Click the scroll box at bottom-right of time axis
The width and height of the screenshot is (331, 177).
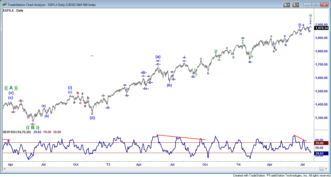321,169
